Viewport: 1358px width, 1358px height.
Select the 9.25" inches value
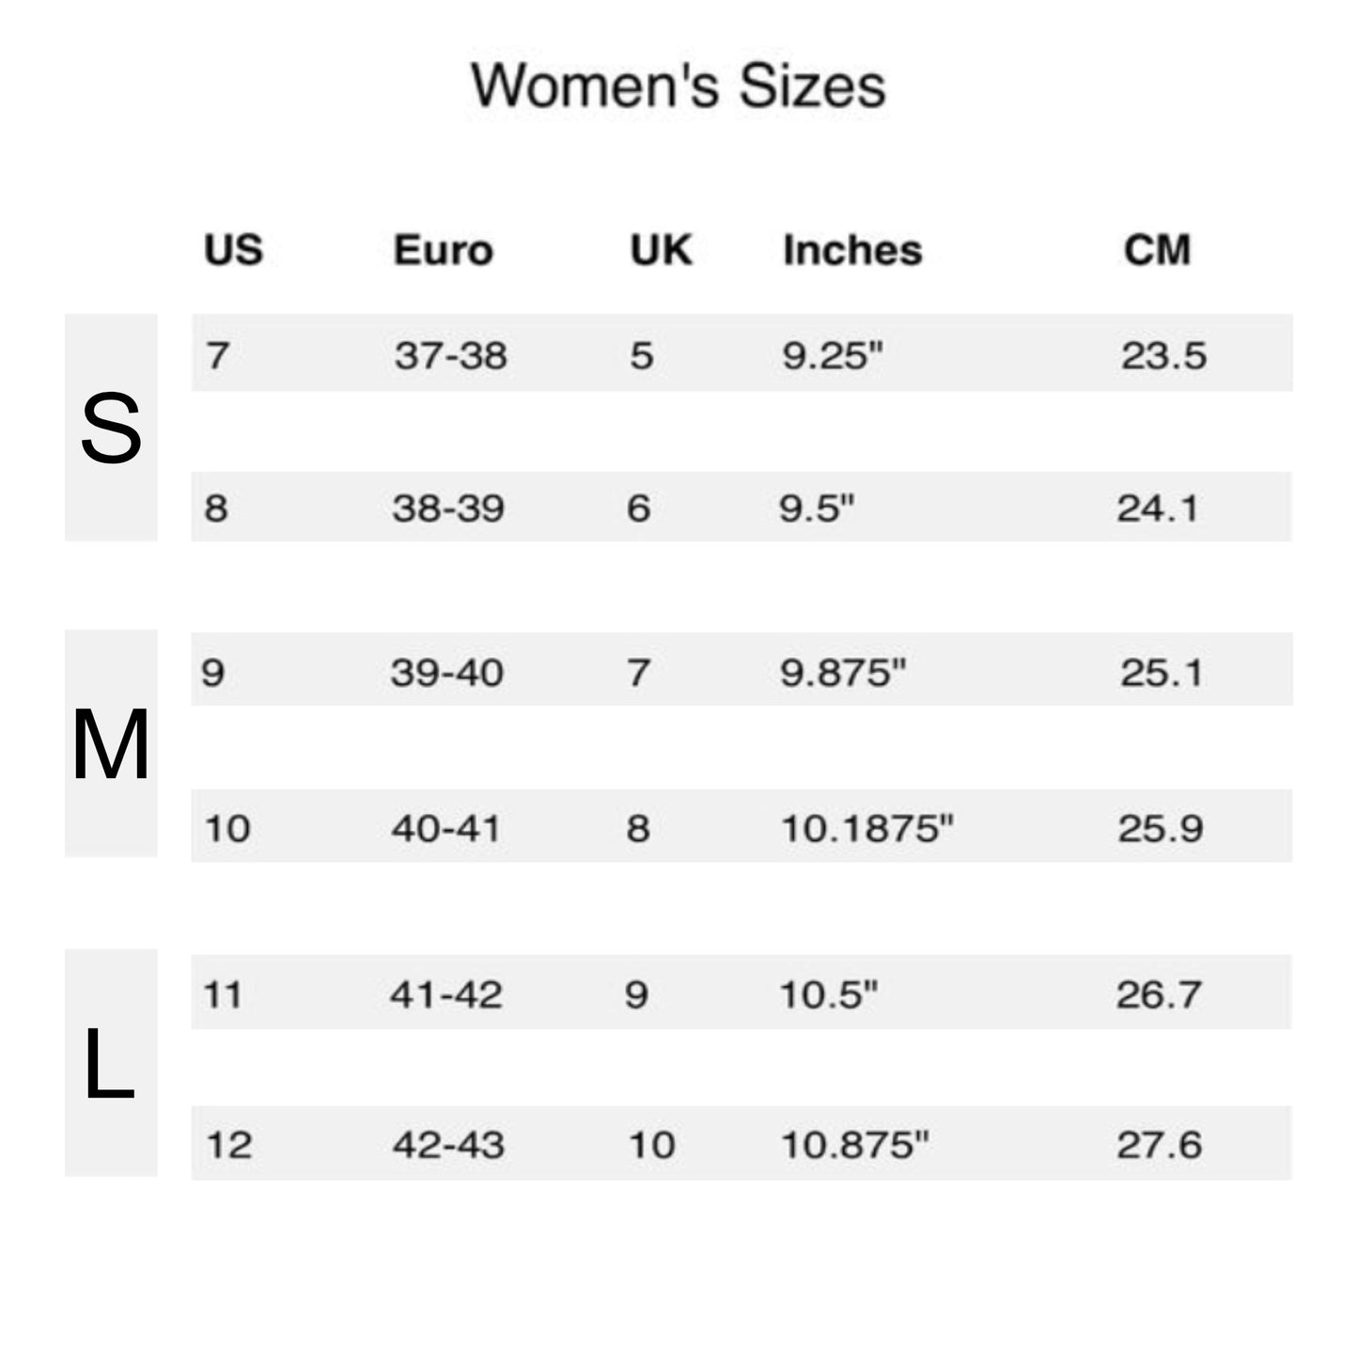833,355
